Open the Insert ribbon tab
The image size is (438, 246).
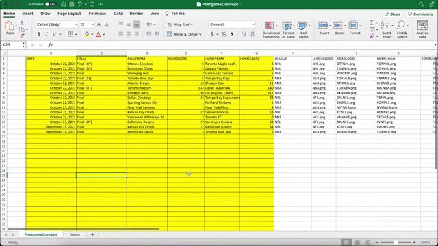(x=27, y=14)
